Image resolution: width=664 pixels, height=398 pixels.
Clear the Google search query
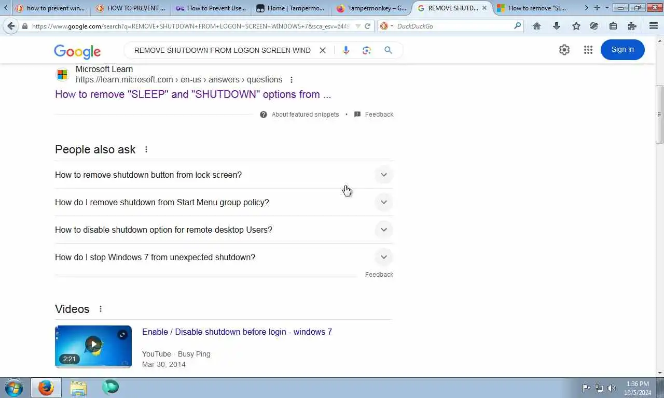322,50
